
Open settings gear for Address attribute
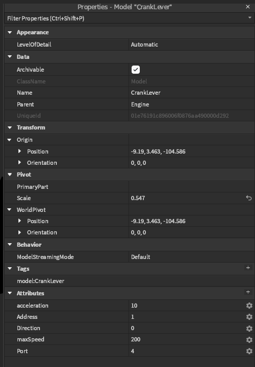249,317
